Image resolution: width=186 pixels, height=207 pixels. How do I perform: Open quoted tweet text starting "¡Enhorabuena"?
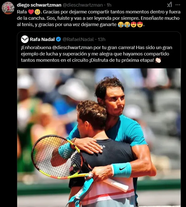coord(96,54)
